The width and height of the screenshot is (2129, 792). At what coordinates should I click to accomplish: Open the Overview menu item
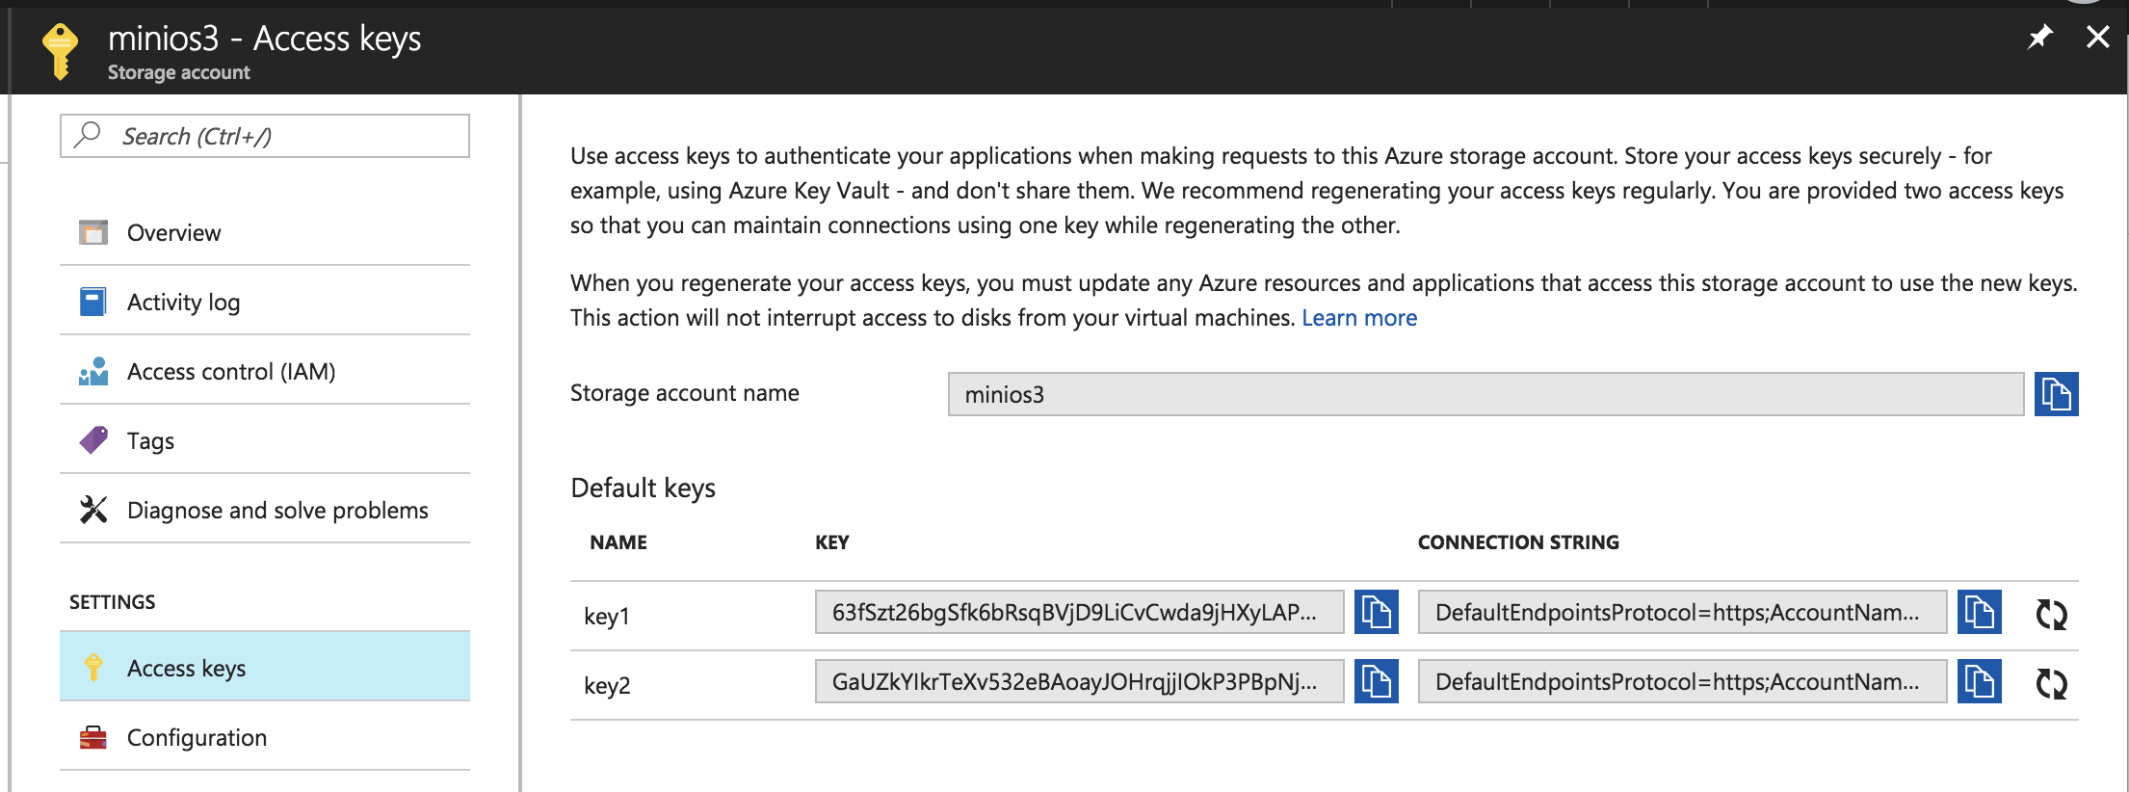point(265,232)
